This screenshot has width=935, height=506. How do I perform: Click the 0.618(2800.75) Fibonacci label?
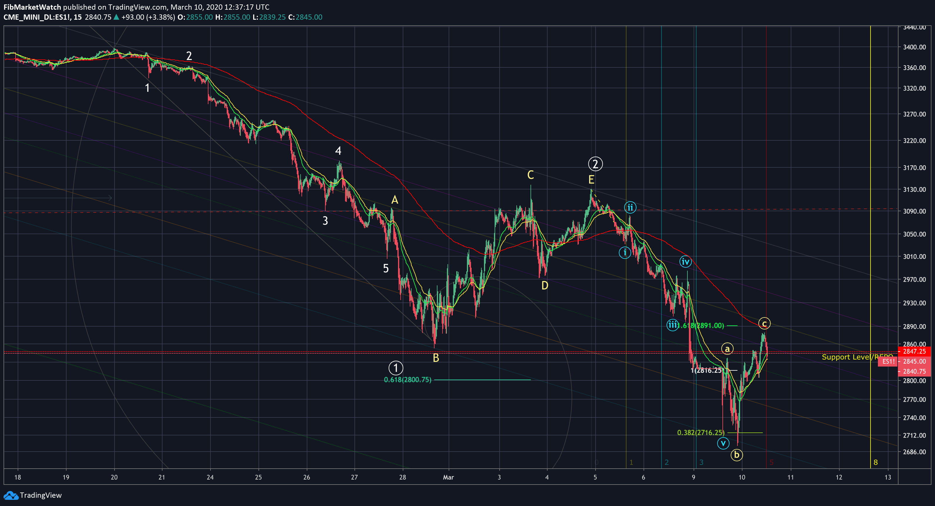tap(408, 380)
